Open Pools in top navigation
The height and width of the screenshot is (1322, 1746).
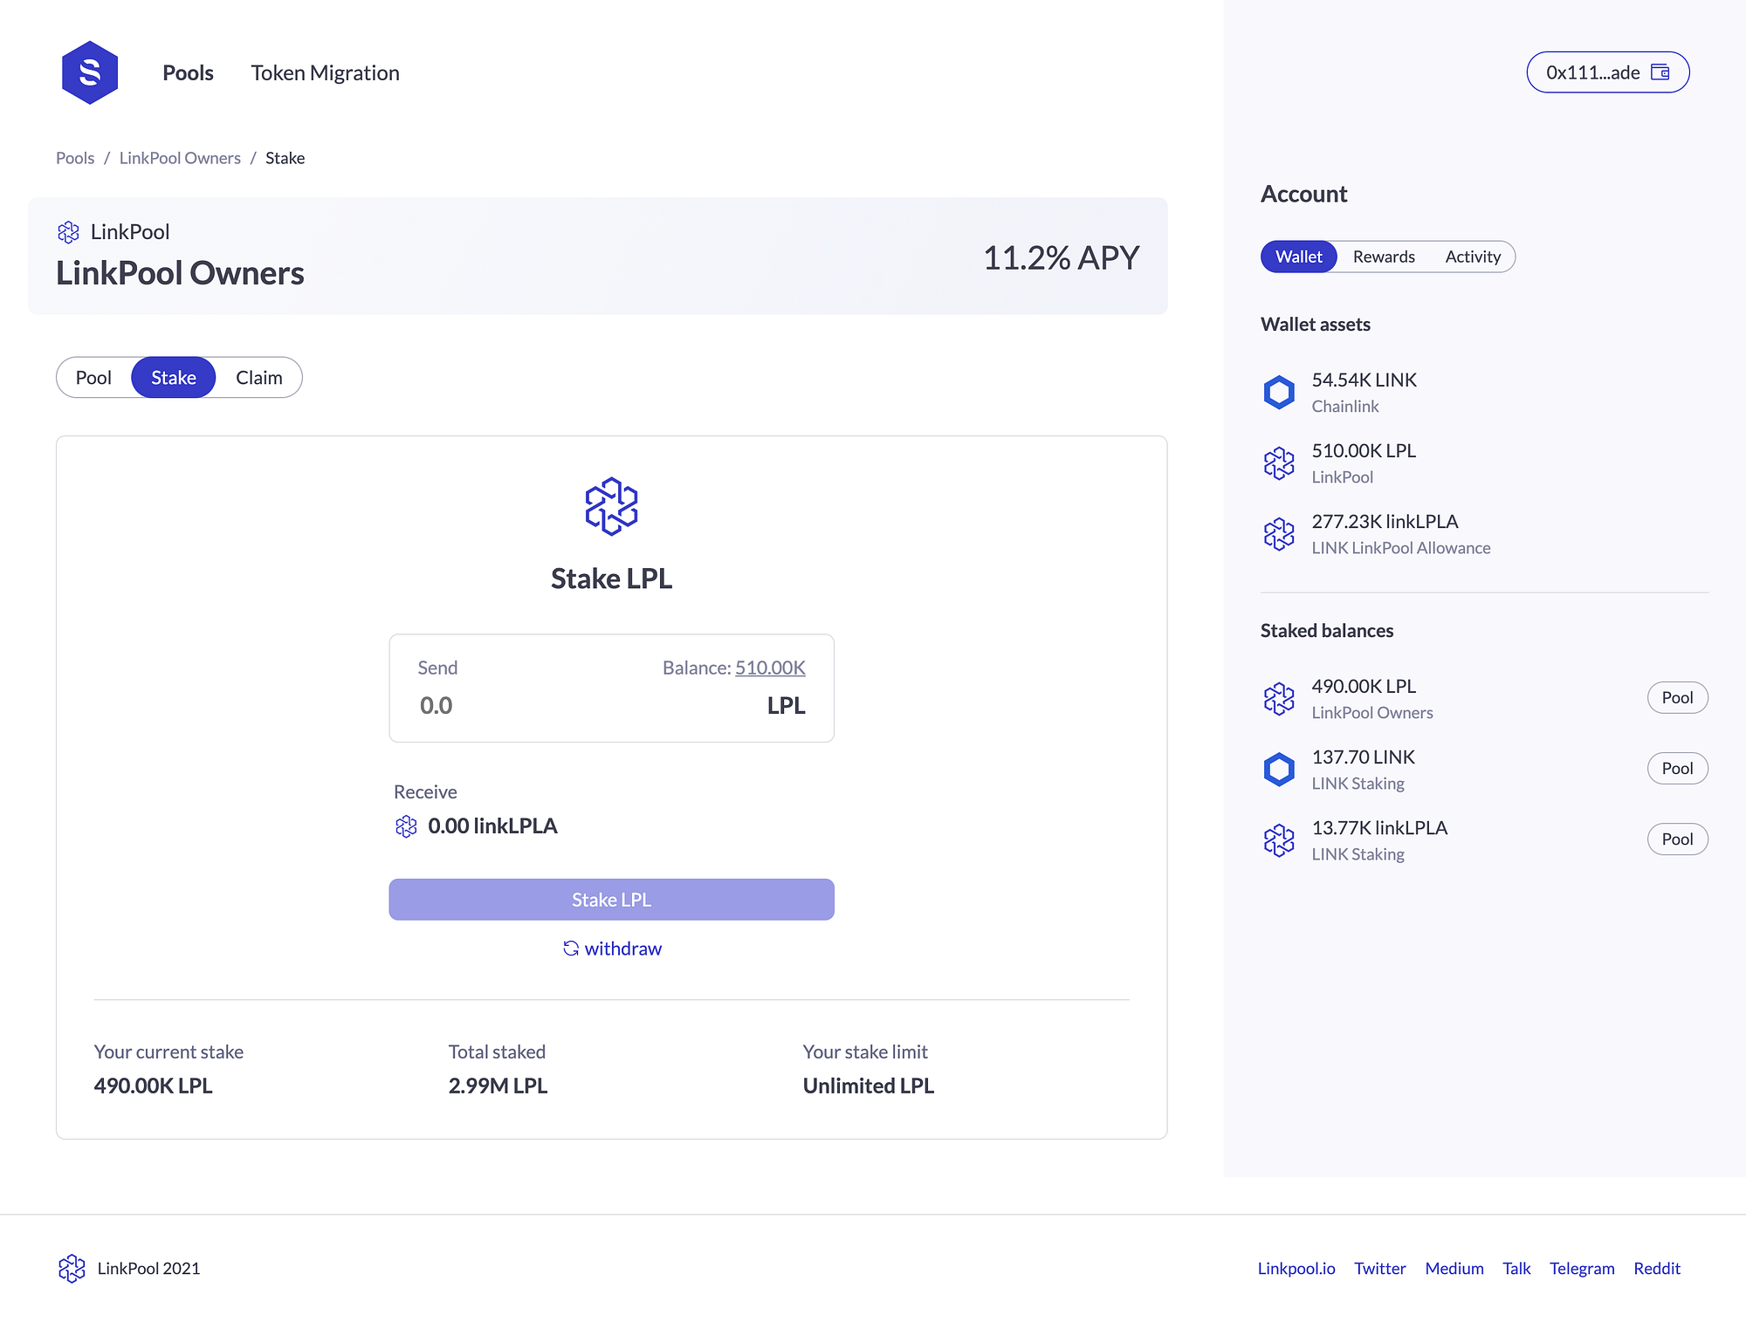pyautogui.click(x=188, y=73)
